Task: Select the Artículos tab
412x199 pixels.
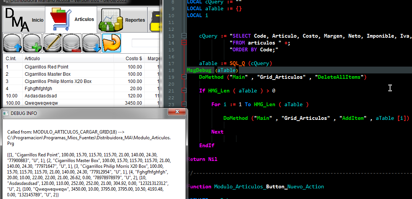Action: 71,19
